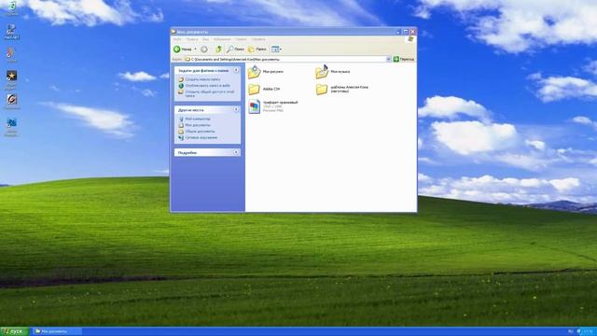Open the Вид menu
This screenshot has width=597, height=336.
pyautogui.click(x=205, y=39)
